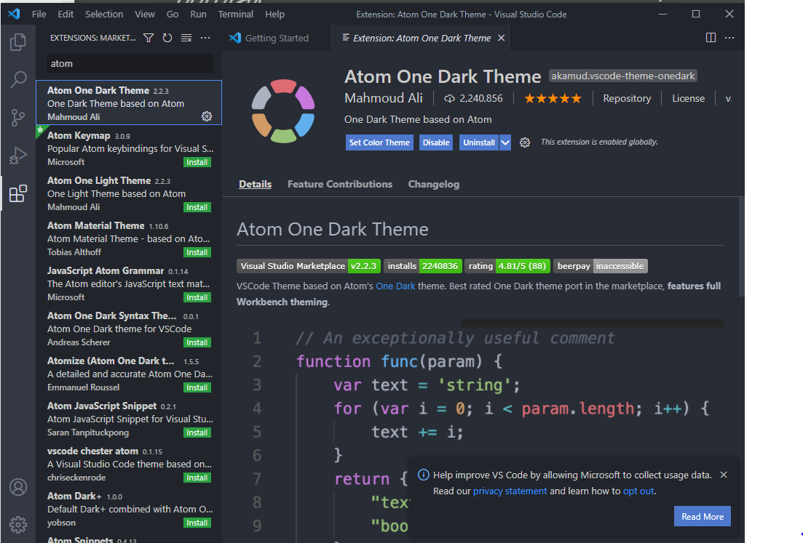
Task: Open the opt out link
Action: coord(638,491)
